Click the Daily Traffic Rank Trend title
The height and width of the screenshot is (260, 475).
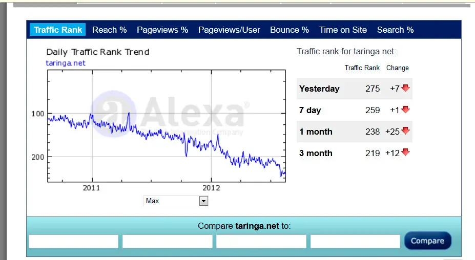98,52
